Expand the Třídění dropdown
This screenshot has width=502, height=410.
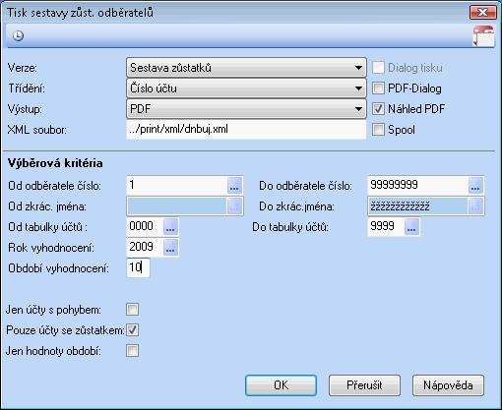(246, 88)
